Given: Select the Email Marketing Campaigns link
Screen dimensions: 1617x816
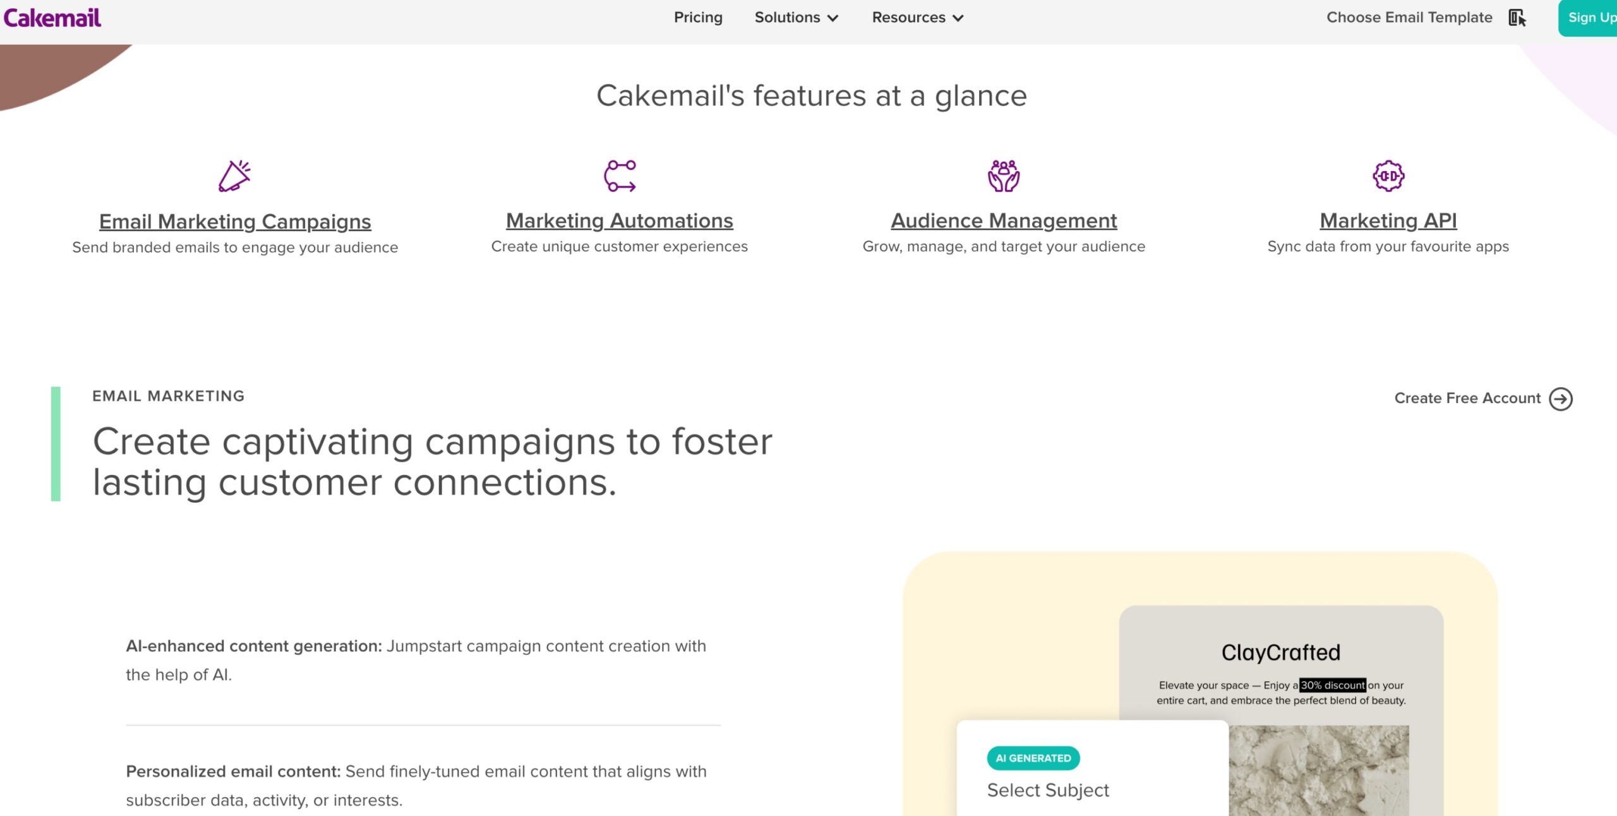Looking at the screenshot, I should point(234,220).
